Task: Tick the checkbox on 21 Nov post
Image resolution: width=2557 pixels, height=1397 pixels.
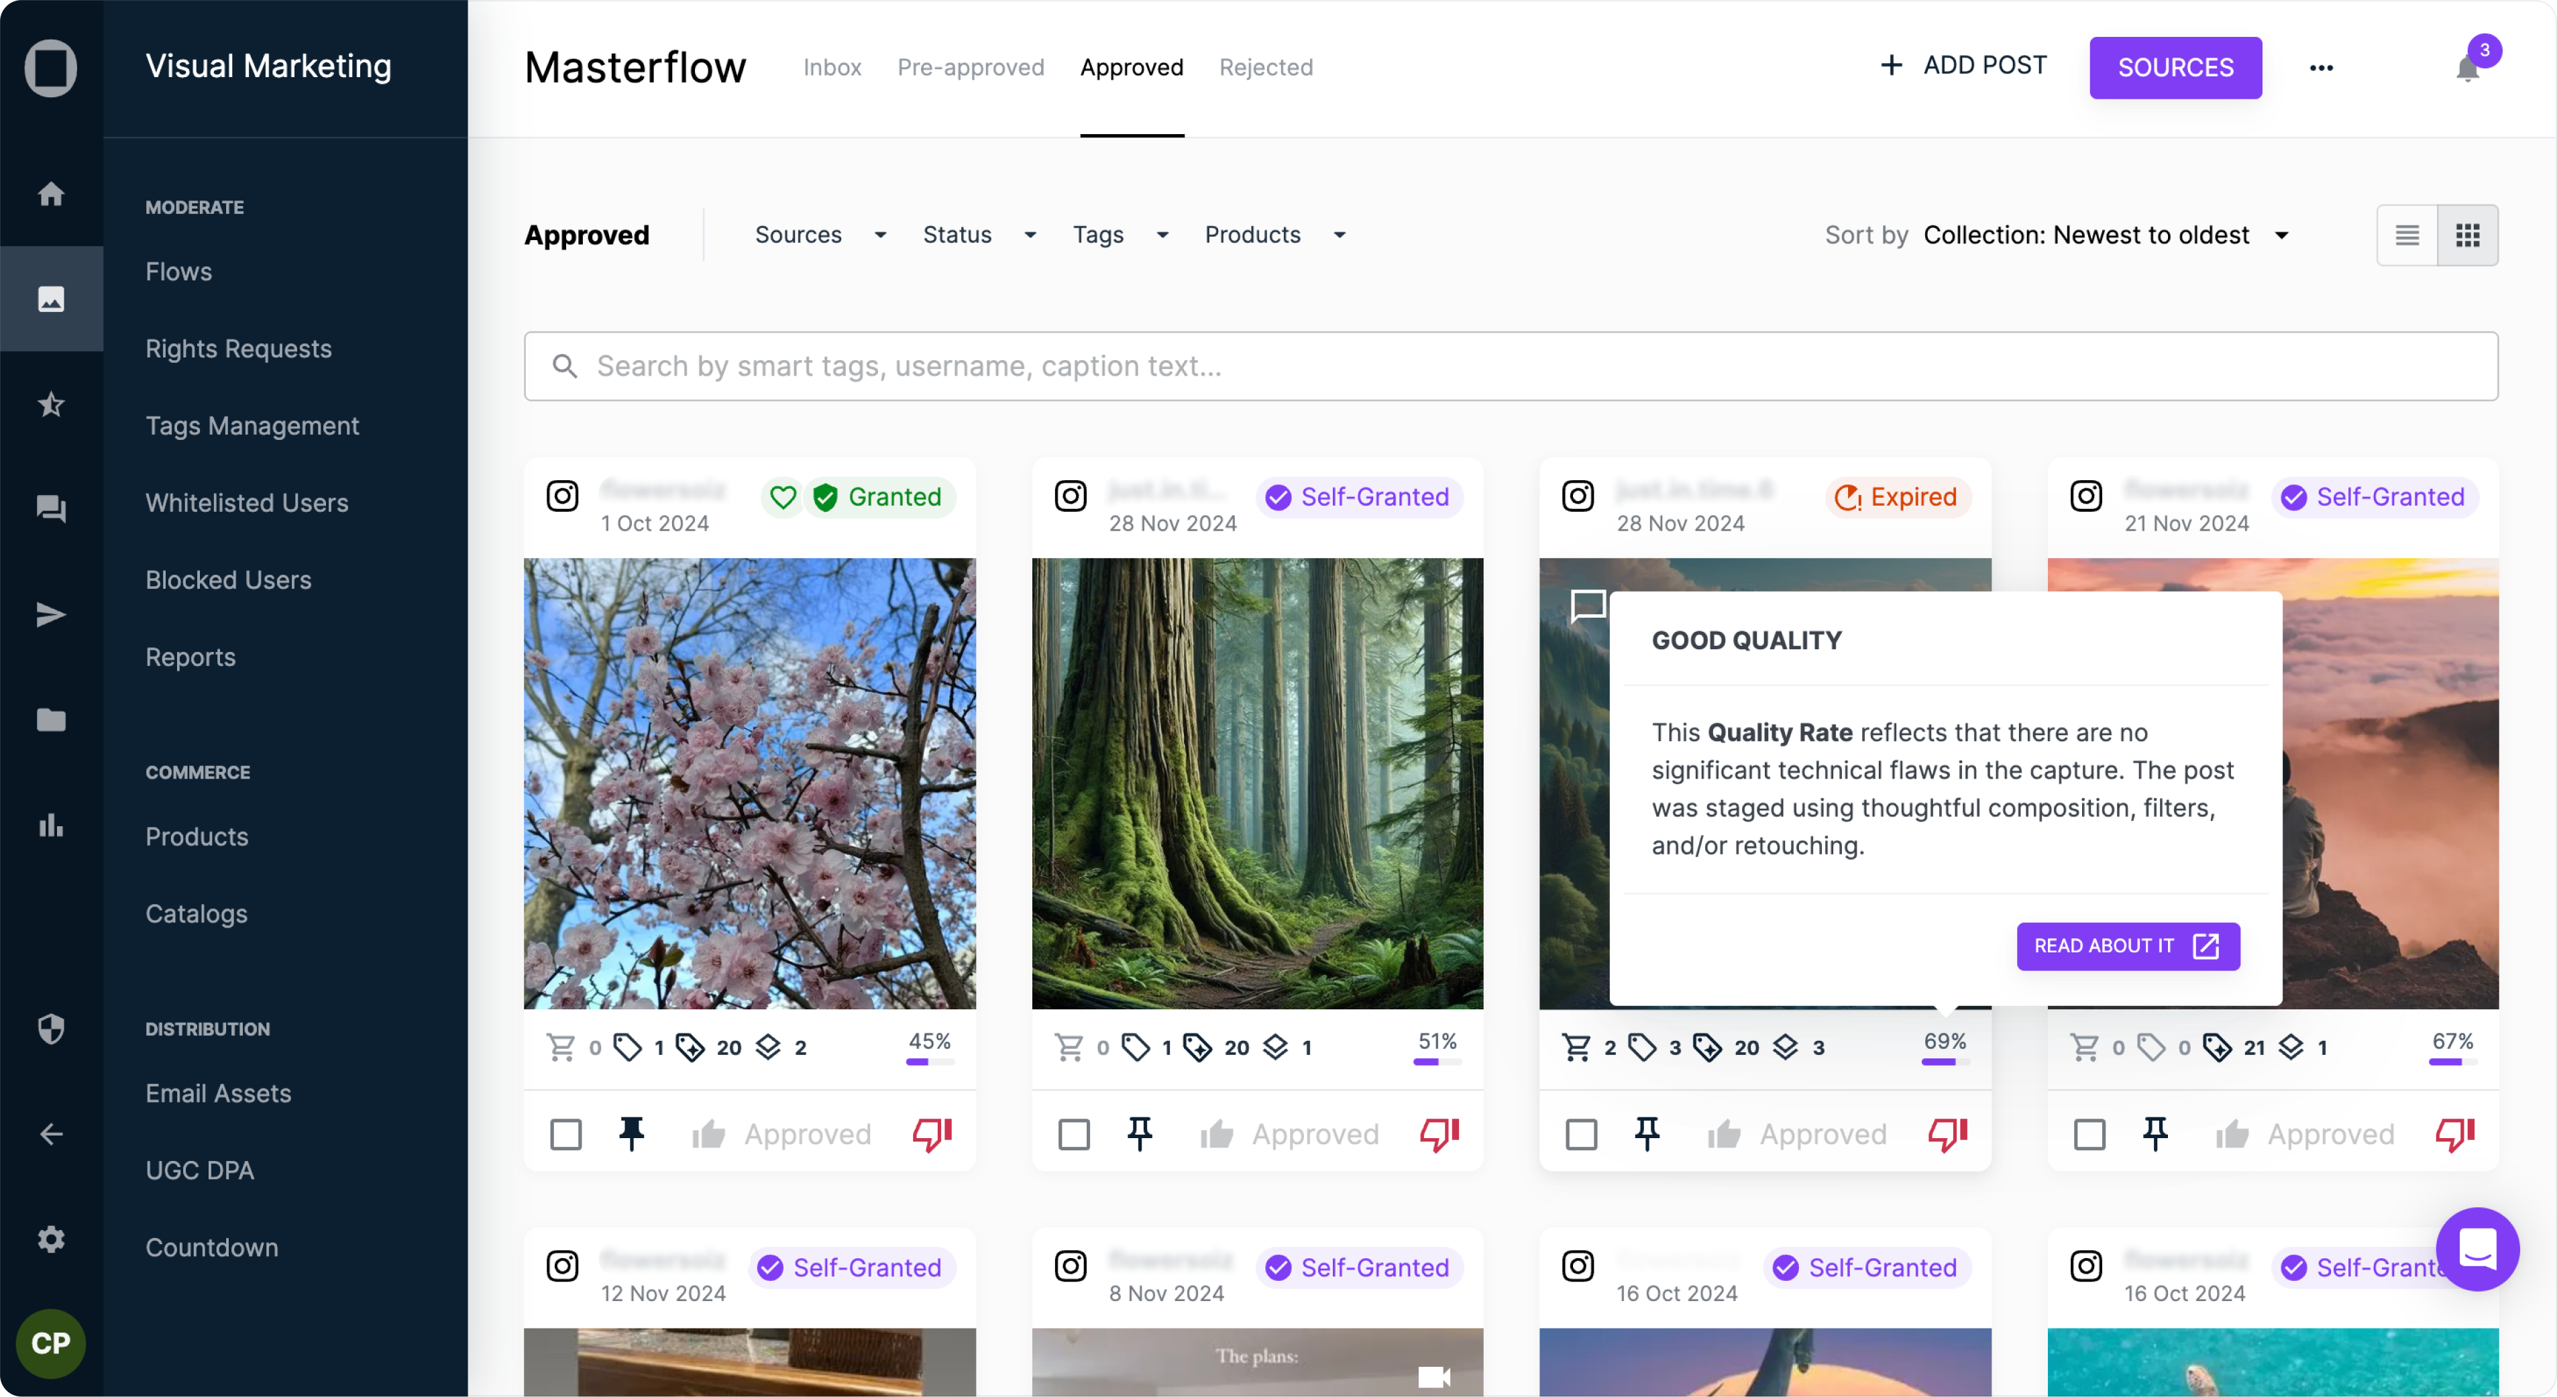Action: pos(2089,1134)
